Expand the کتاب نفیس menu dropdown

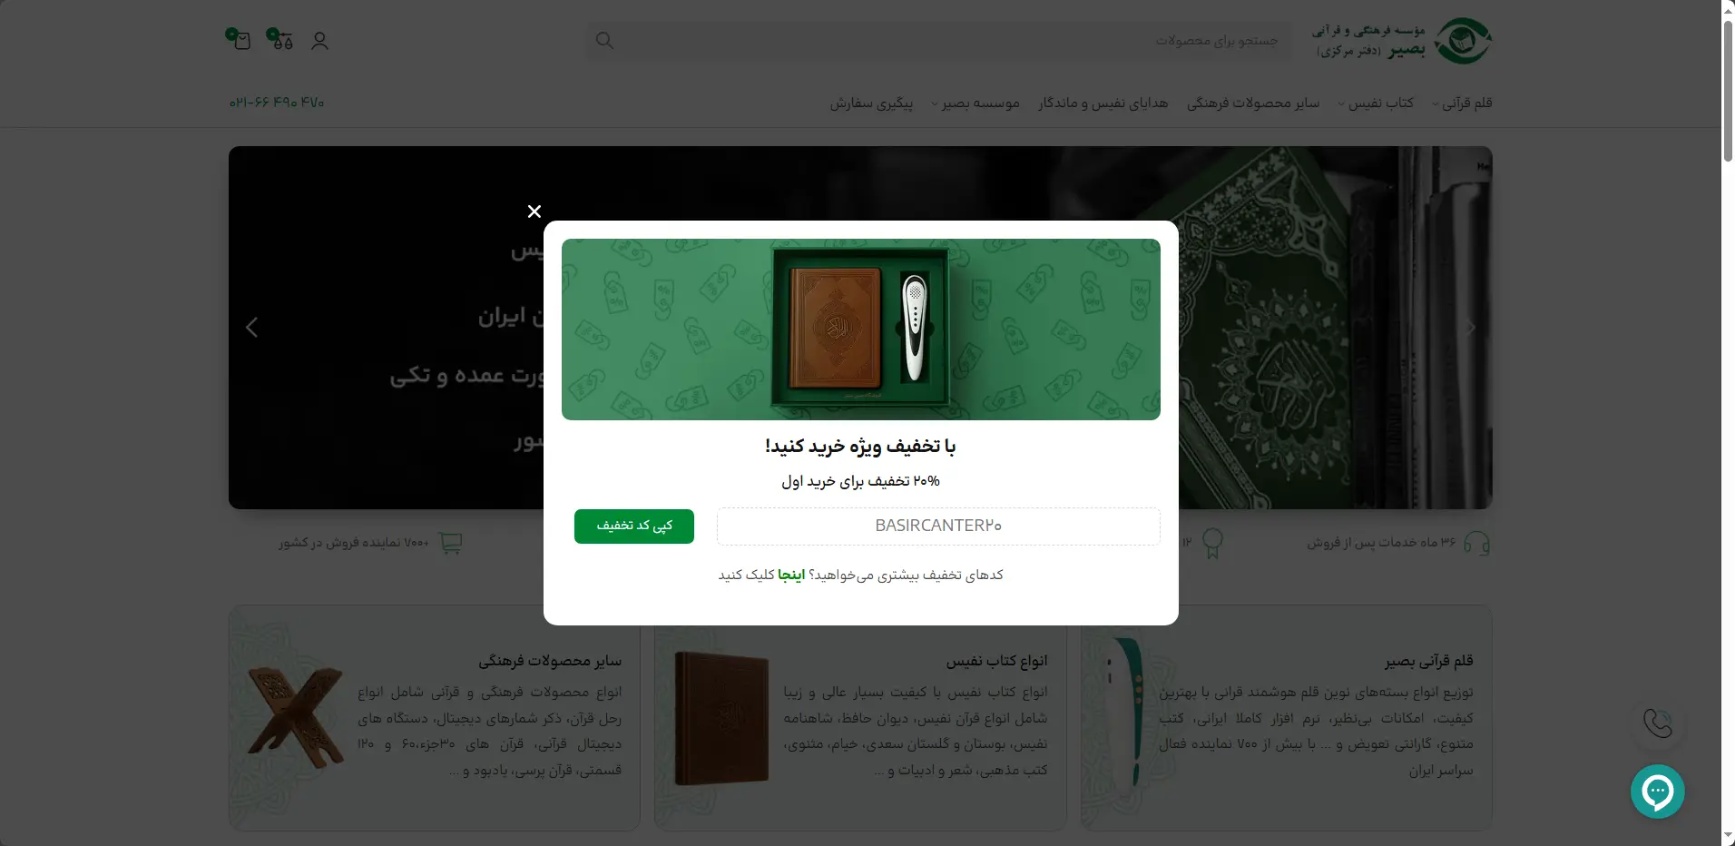tap(1376, 103)
